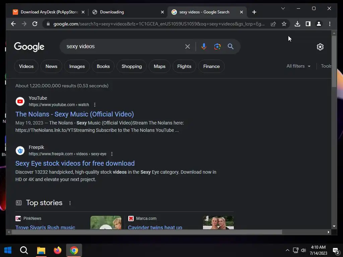
Task: Open Chrome three-dot menu
Action: (x=330, y=24)
